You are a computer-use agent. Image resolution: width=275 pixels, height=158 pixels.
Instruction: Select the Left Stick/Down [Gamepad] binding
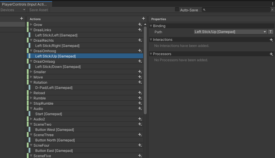tap(58, 67)
